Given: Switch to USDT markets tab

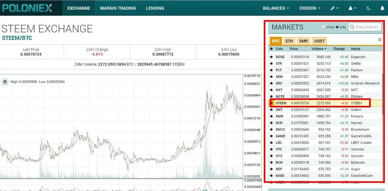Looking at the screenshot, I should pos(319,41).
